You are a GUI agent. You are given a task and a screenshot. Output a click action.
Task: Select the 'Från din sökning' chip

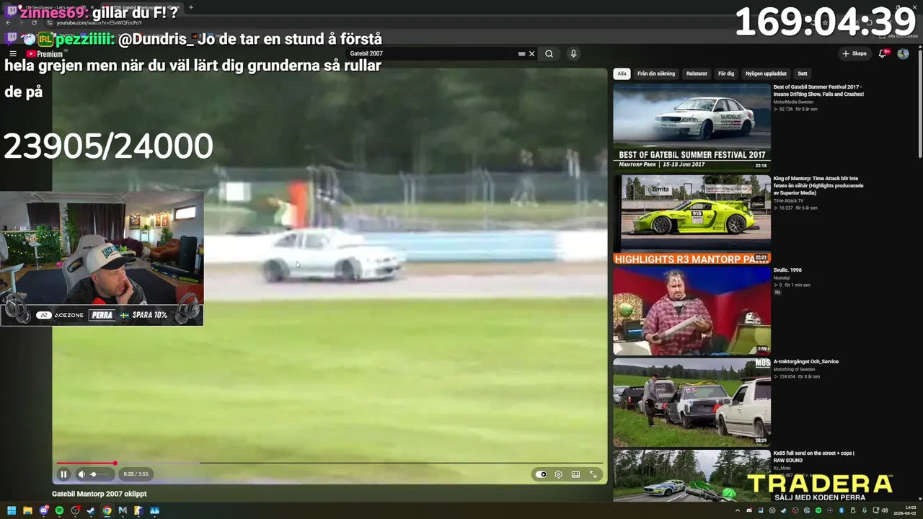(x=656, y=74)
